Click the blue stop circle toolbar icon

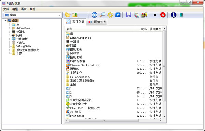click(94, 15)
